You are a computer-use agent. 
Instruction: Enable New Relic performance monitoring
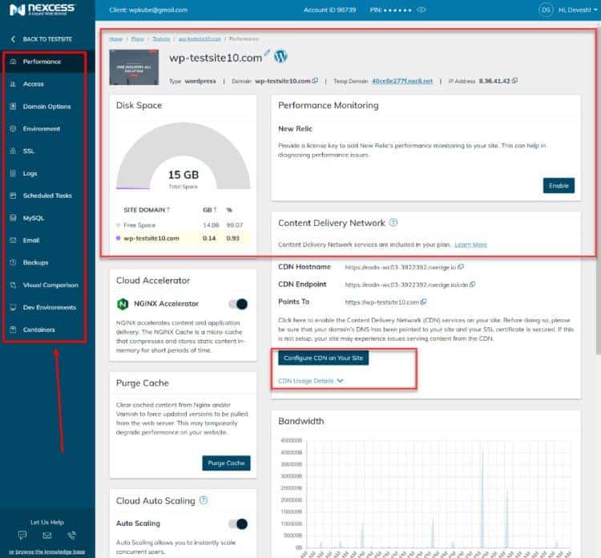(x=559, y=186)
